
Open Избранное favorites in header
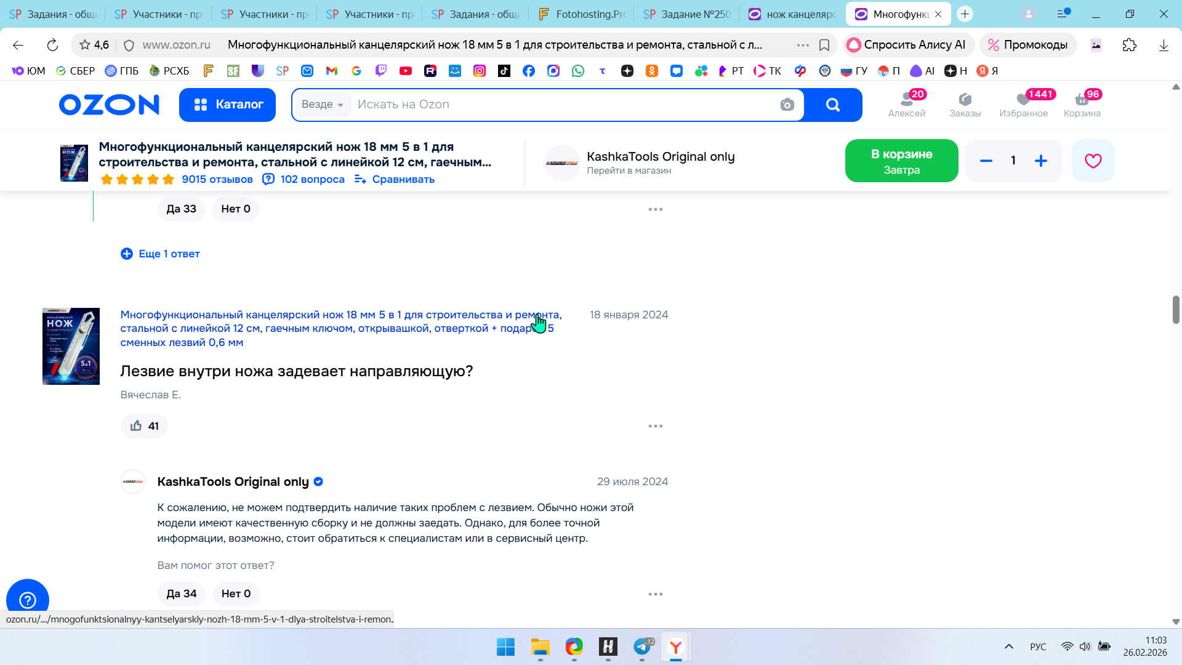tap(1023, 104)
